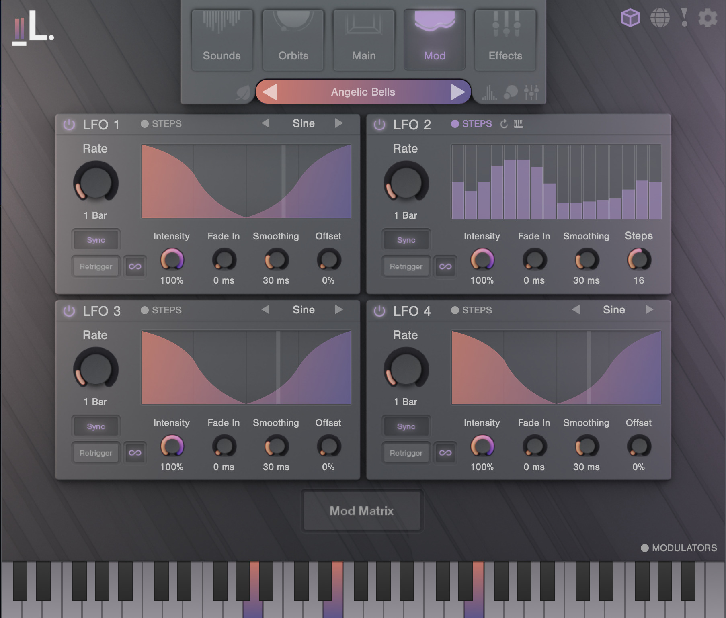726x618 pixels.
Task: Click the exclamation mark alert icon
Action: [684, 18]
